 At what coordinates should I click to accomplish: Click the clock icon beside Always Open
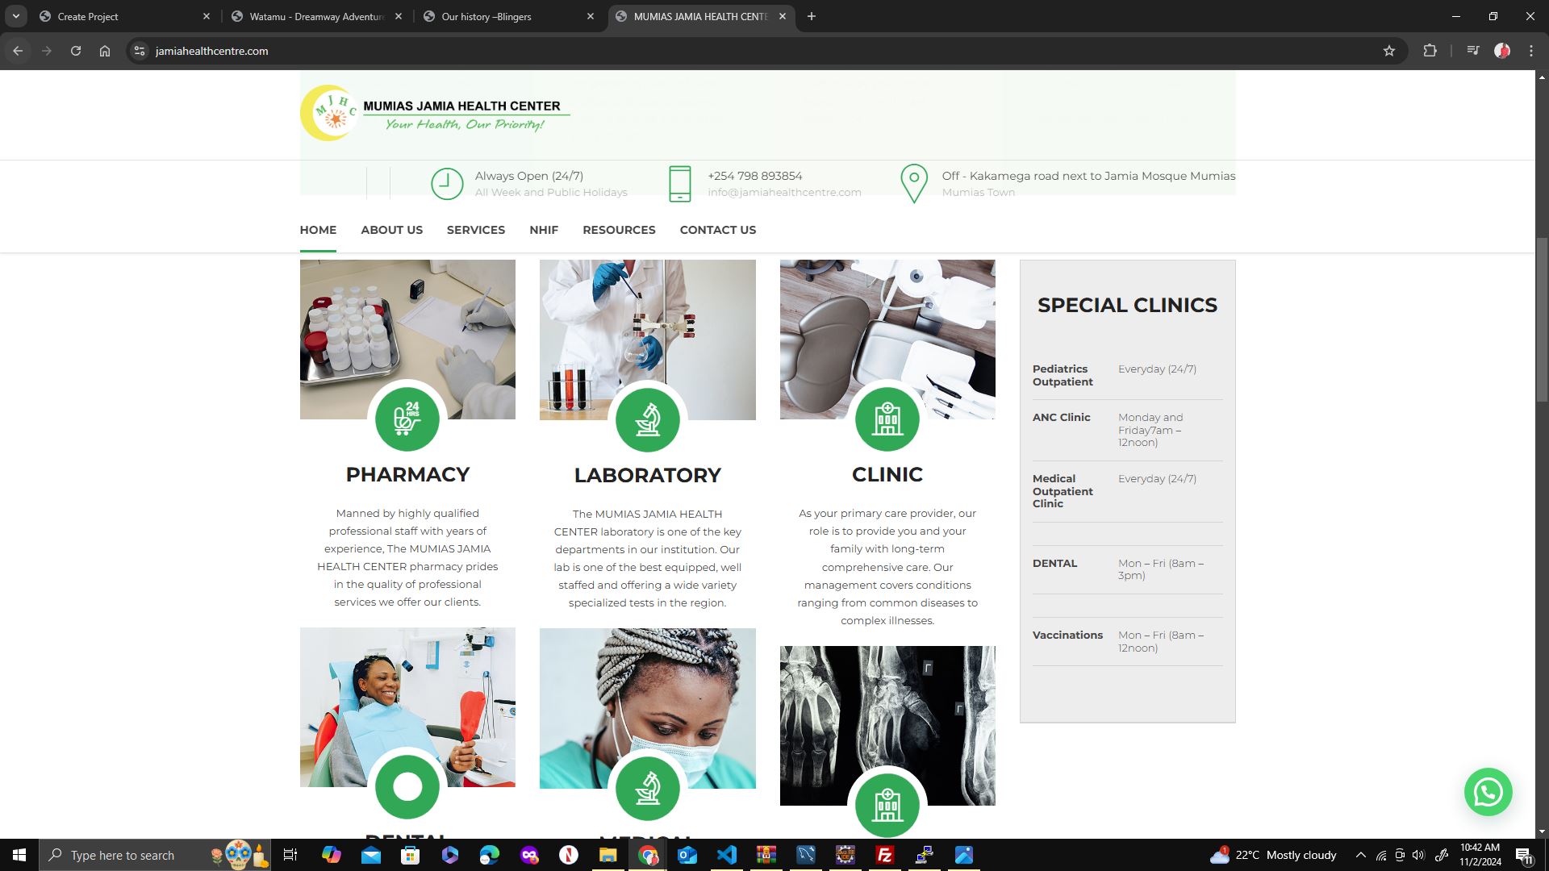click(447, 184)
